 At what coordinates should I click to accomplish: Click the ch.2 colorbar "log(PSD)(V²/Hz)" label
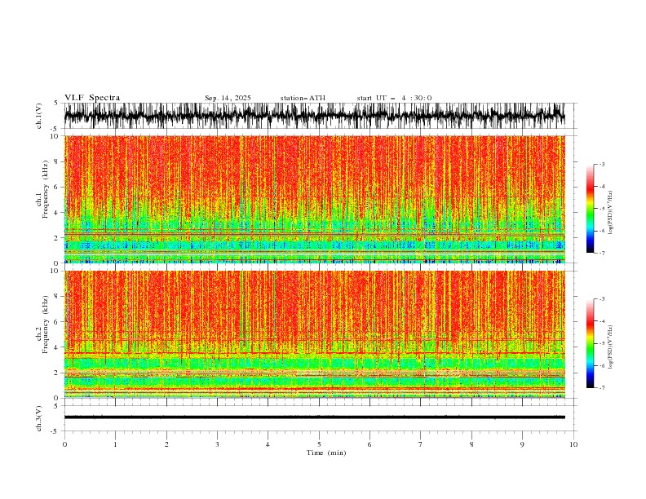pyautogui.click(x=610, y=347)
